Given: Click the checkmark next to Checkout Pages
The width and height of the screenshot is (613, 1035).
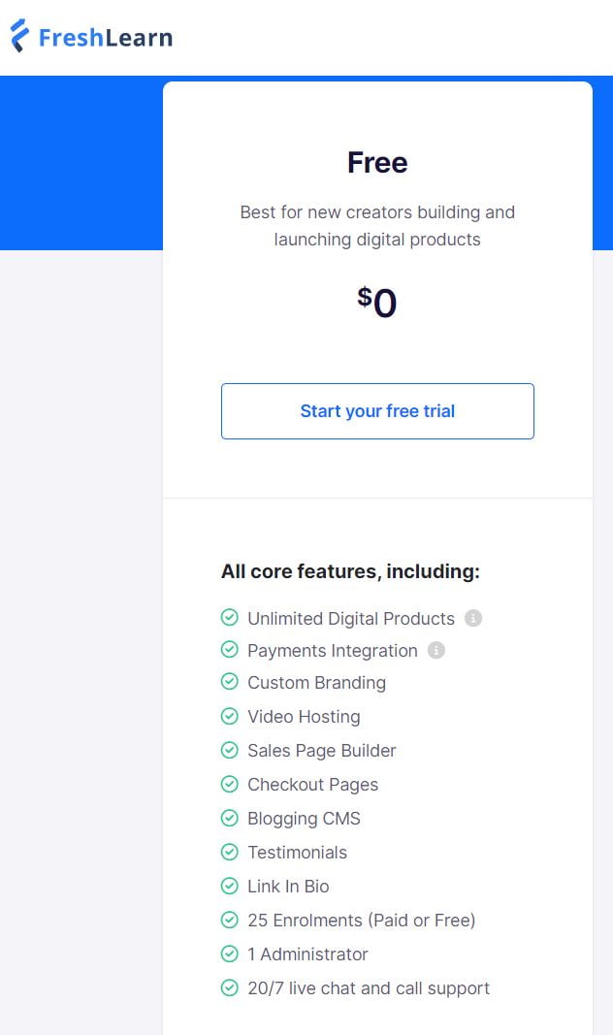Looking at the screenshot, I should (230, 784).
